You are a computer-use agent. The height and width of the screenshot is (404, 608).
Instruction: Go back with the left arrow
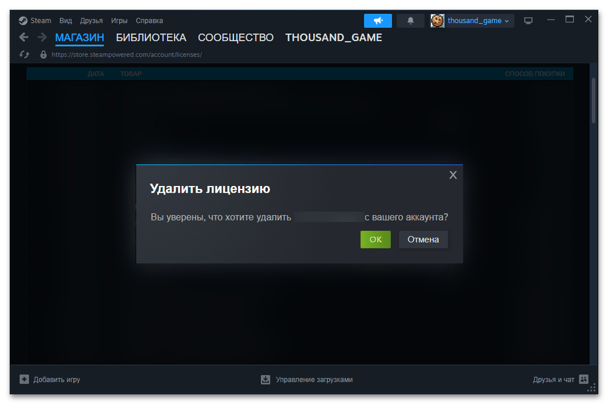coord(24,38)
